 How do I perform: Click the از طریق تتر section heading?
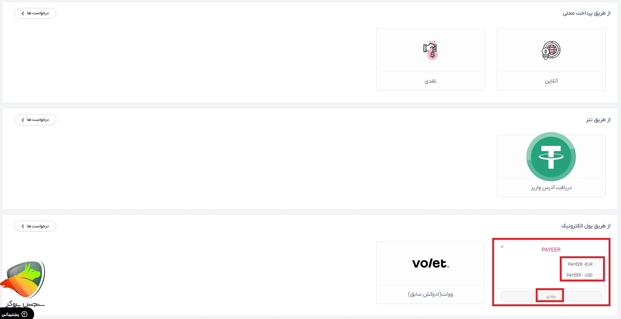click(598, 120)
